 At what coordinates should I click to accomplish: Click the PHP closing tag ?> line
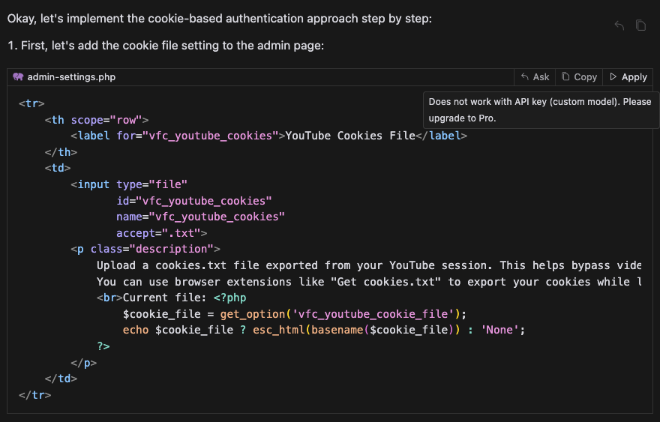tap(103, 346)
